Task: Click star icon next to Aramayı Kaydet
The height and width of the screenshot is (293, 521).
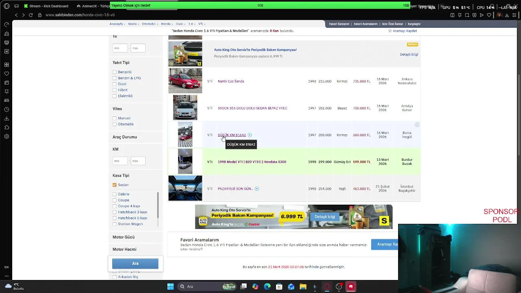Action: [390, 31]
